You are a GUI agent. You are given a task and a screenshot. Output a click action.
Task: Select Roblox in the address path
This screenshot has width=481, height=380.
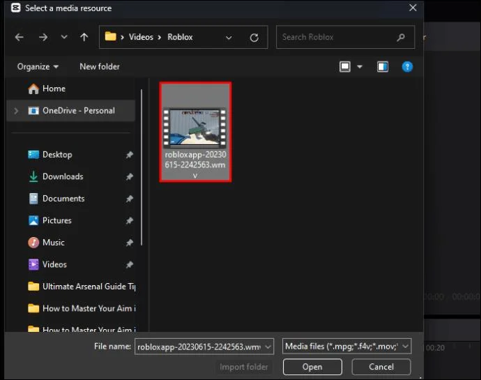tap(180, 37)
